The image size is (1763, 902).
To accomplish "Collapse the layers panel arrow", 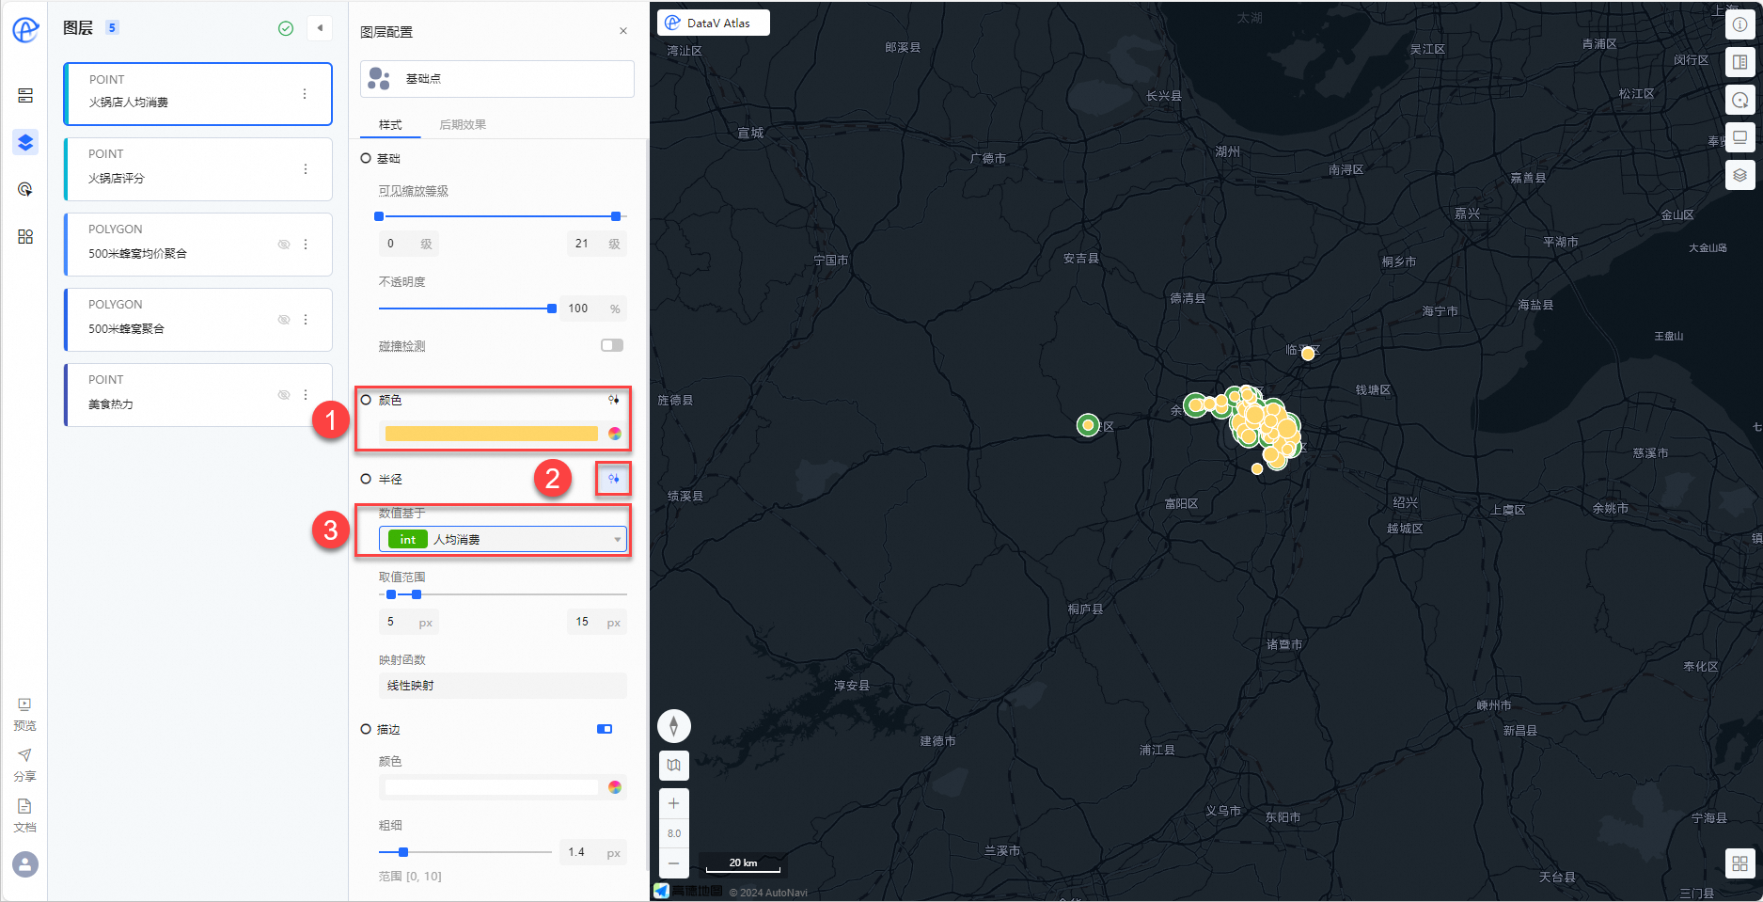I will [320, 28].
